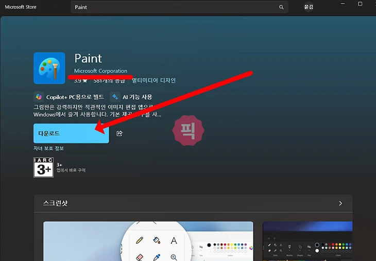Click the search magnifier icon

(281, 7)
